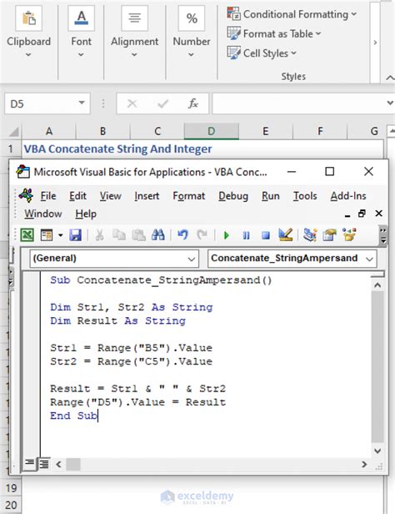Click the horizontal scroll left arrow

tap(59, 464)
